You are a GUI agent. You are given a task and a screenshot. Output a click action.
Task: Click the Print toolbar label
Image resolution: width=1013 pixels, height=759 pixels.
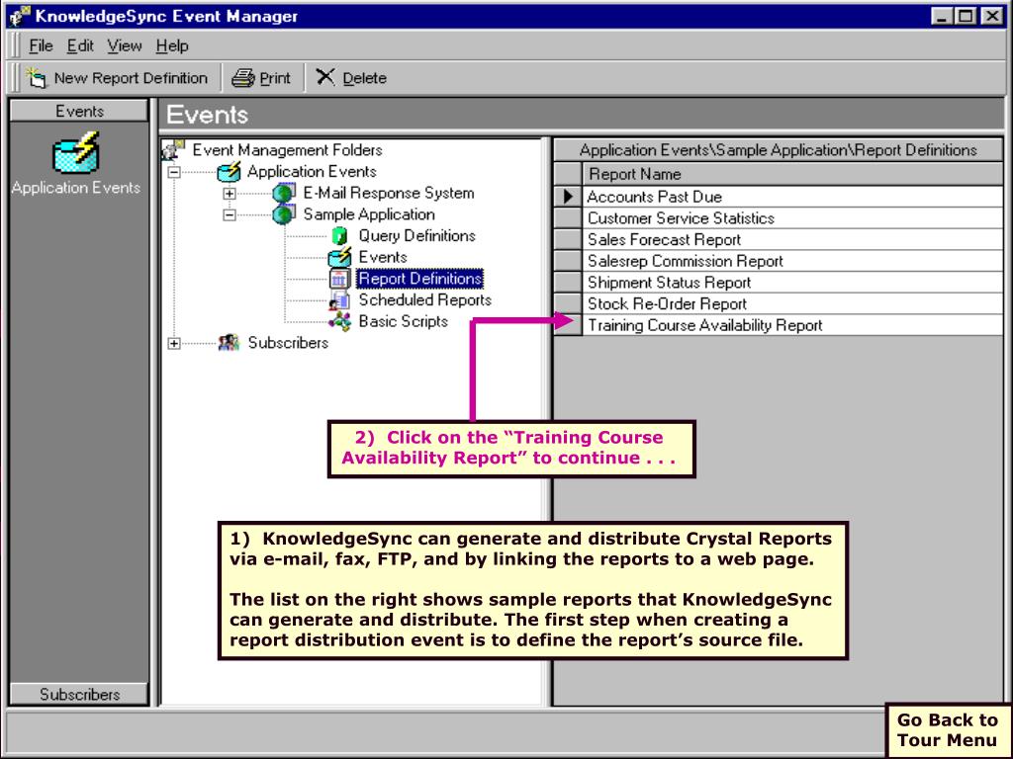(x=275, y=78)
